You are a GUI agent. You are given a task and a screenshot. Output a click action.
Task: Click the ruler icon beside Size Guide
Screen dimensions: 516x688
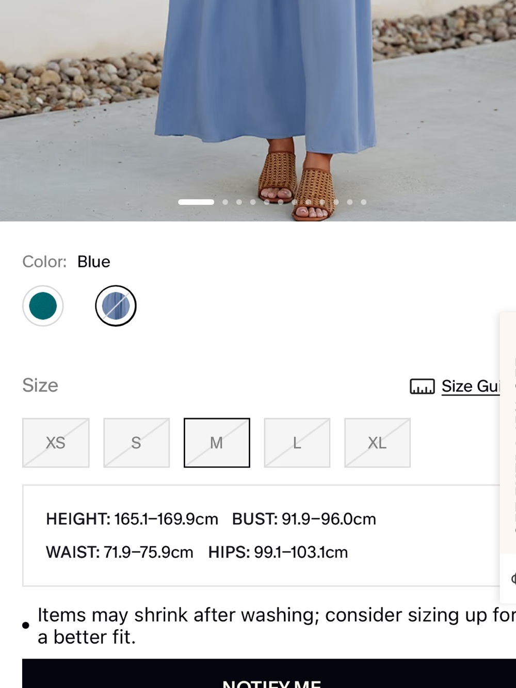click(x=422, y=386)
